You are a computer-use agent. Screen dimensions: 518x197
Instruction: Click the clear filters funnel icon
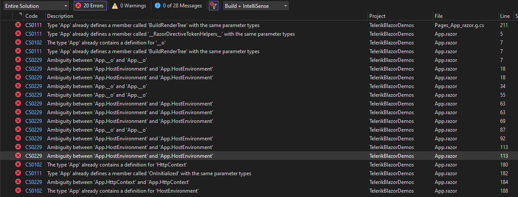click(x=213, y=6)
